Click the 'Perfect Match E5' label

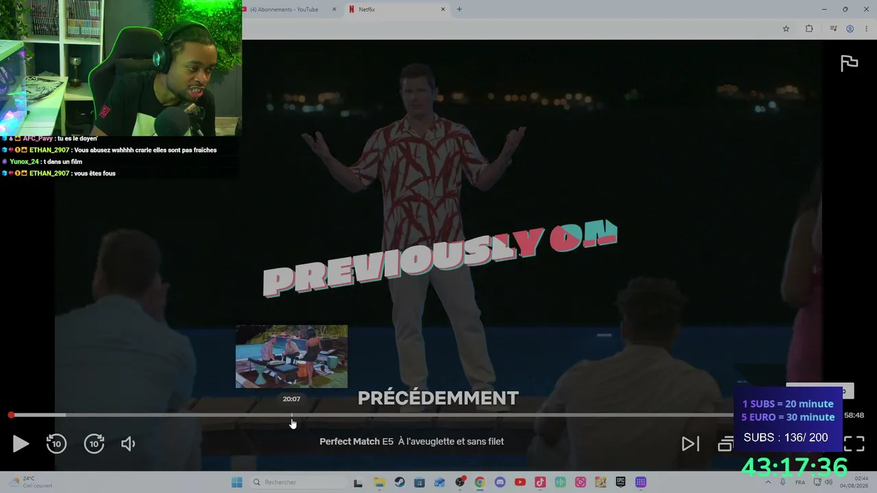point(356,442)
